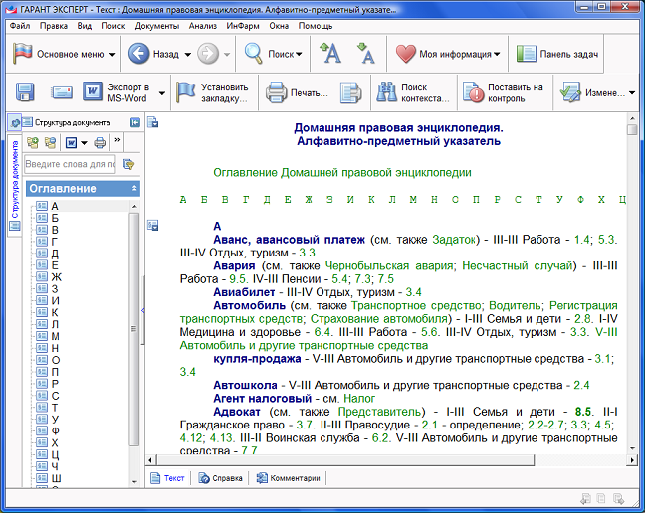
Task: Collapse the Structure panel with pin button
Action: 134,123
